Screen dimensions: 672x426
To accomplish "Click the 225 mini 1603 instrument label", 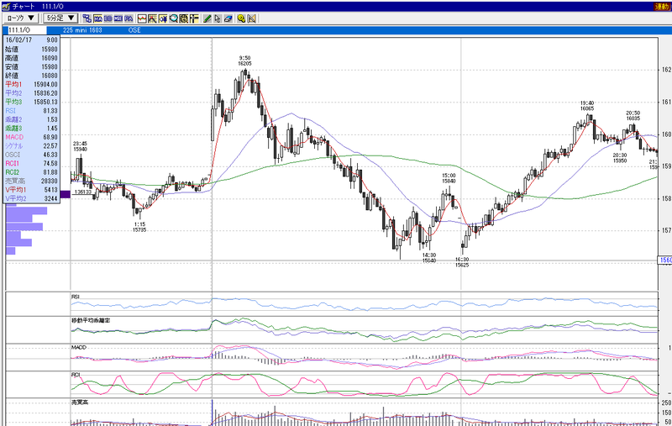I will point(82,30).
